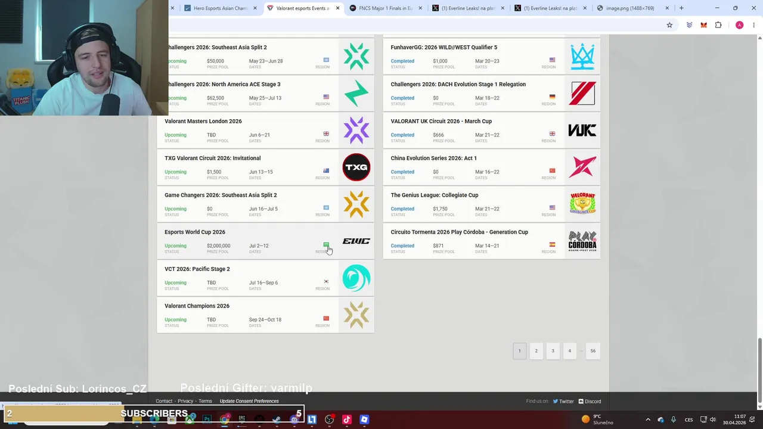Select current page 1 button

click(519, 351)
